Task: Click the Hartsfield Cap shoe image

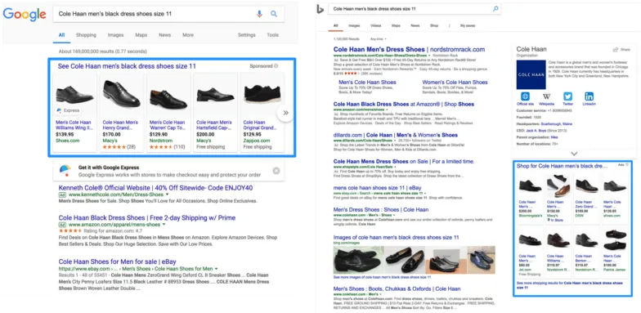Action: click(216, 95)
